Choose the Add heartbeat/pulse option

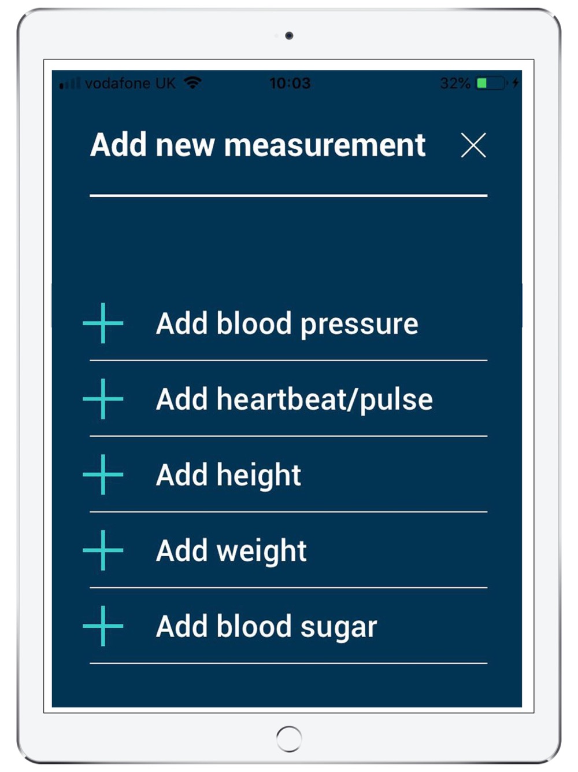click(x=294, y=399)
